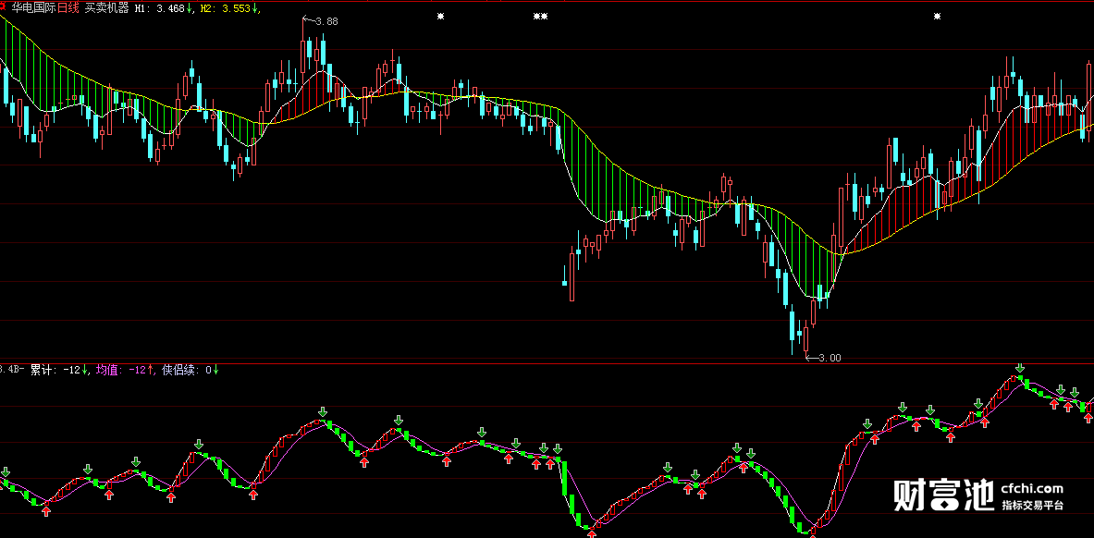Click the green arrow after 侠侣续 0
Screen dimensions: 1094x538
click(216, 369)
